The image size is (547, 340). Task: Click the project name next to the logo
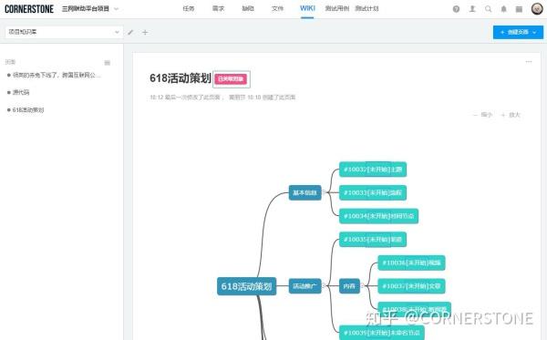tap(86, 9)
